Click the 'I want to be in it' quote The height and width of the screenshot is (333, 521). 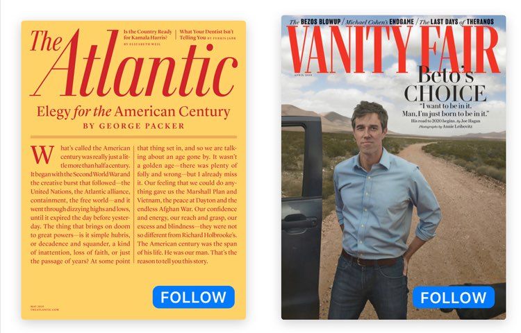(445, 110)
